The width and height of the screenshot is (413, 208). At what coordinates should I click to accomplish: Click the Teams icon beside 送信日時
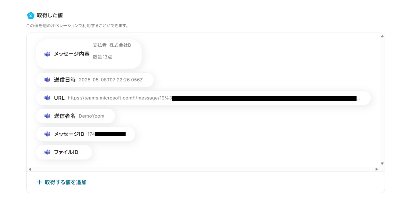[x=47, y=80]
